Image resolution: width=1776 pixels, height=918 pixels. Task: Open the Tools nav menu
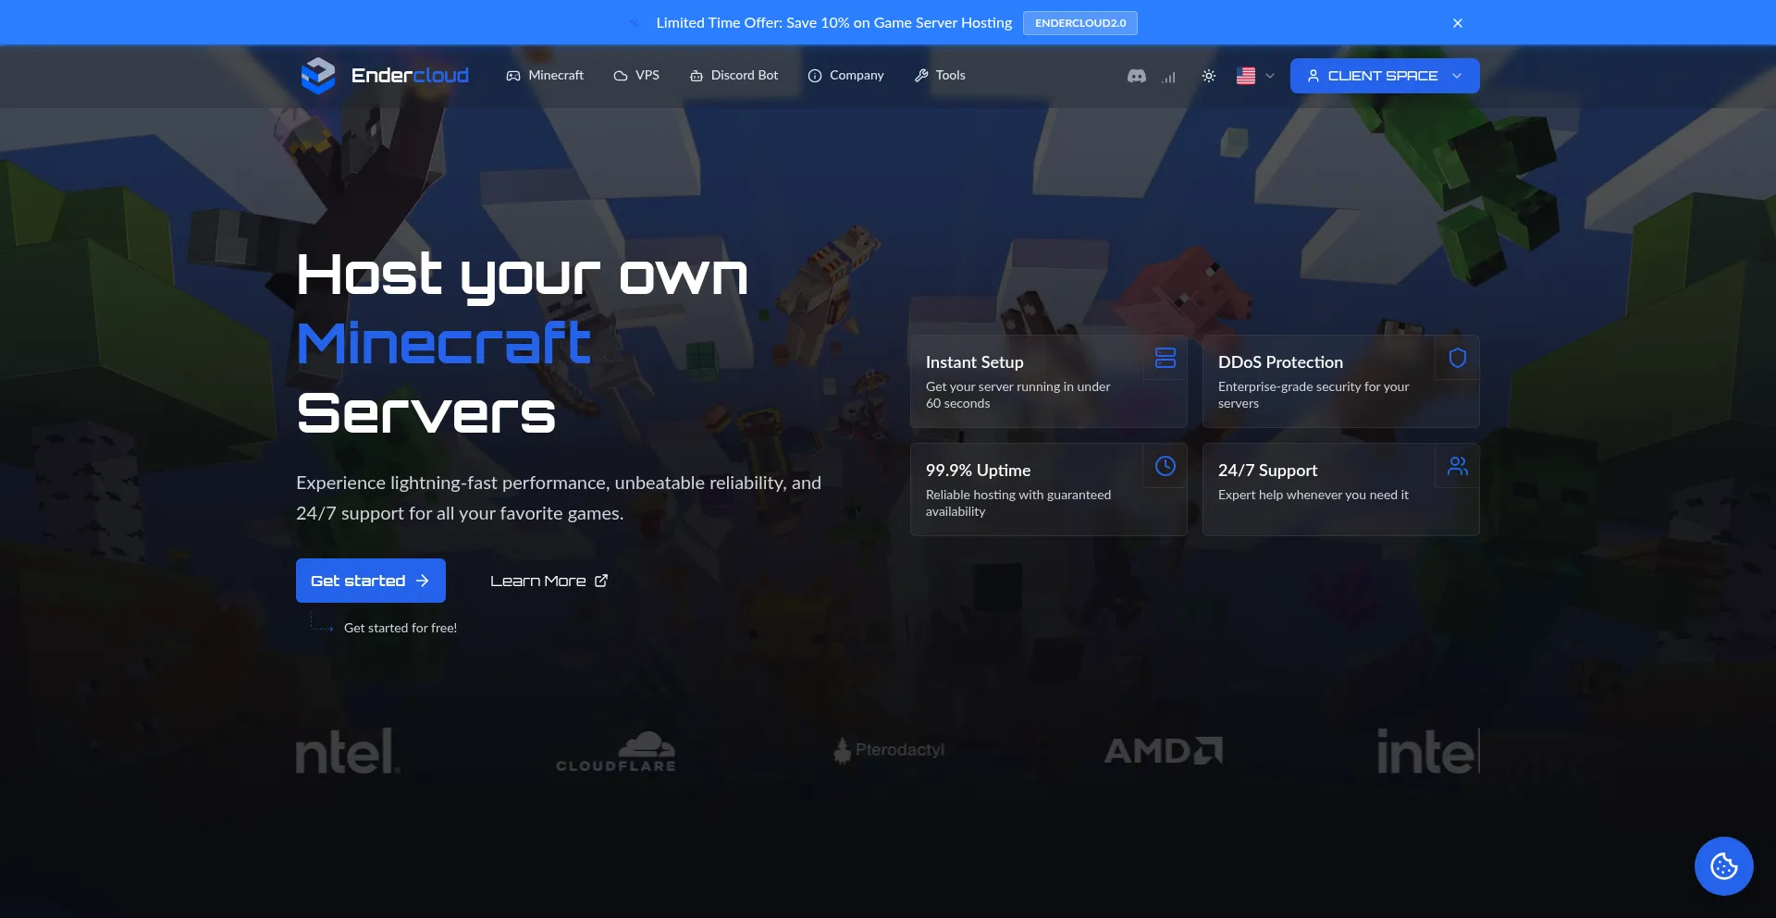(940, 76)
